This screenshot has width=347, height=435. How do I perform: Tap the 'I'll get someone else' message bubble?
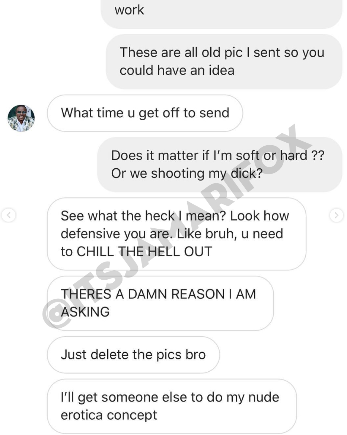(172, 406)
